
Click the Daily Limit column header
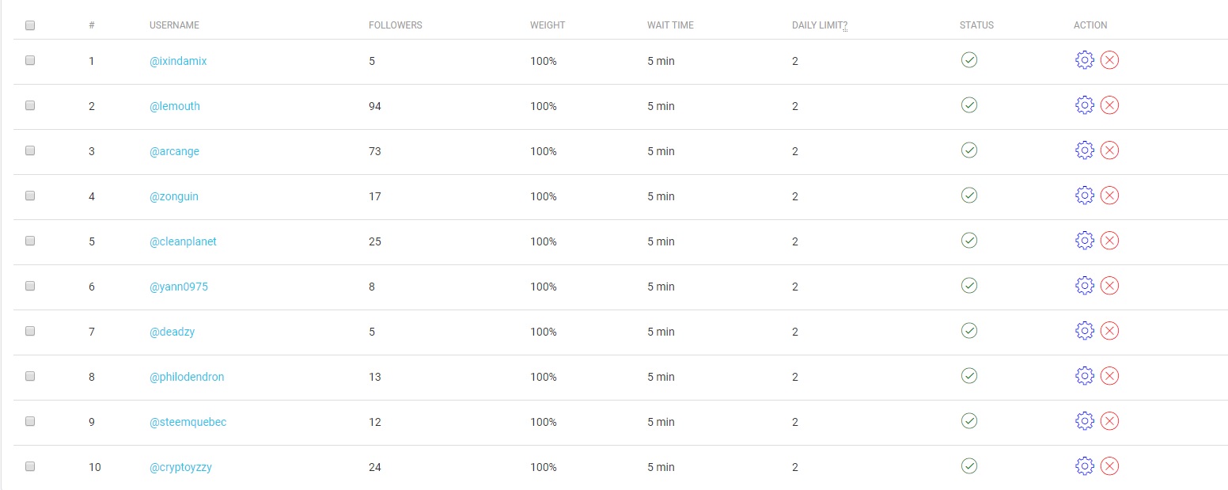point(820,25)
